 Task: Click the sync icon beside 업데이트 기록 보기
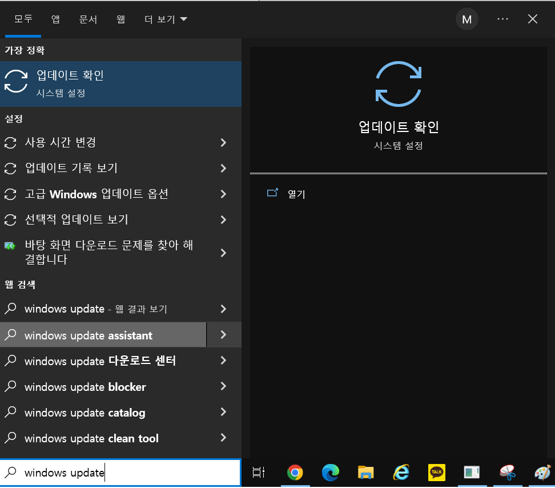(10, 169)
